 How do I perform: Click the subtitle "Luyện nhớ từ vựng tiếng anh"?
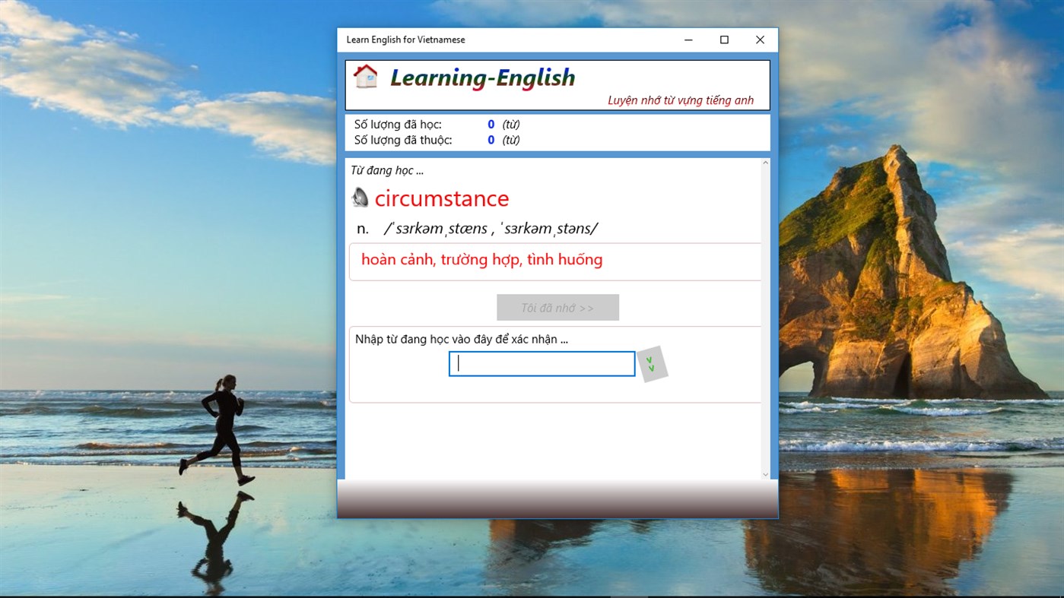click(x=680, y=100)
